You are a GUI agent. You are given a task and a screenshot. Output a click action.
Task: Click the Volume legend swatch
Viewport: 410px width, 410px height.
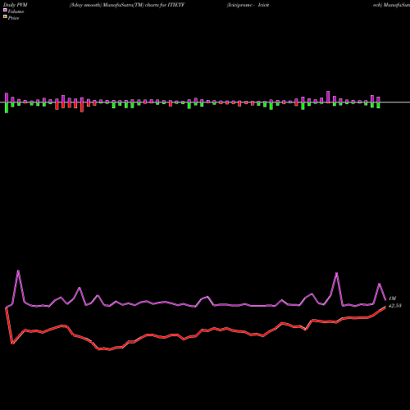coord(5,10)
